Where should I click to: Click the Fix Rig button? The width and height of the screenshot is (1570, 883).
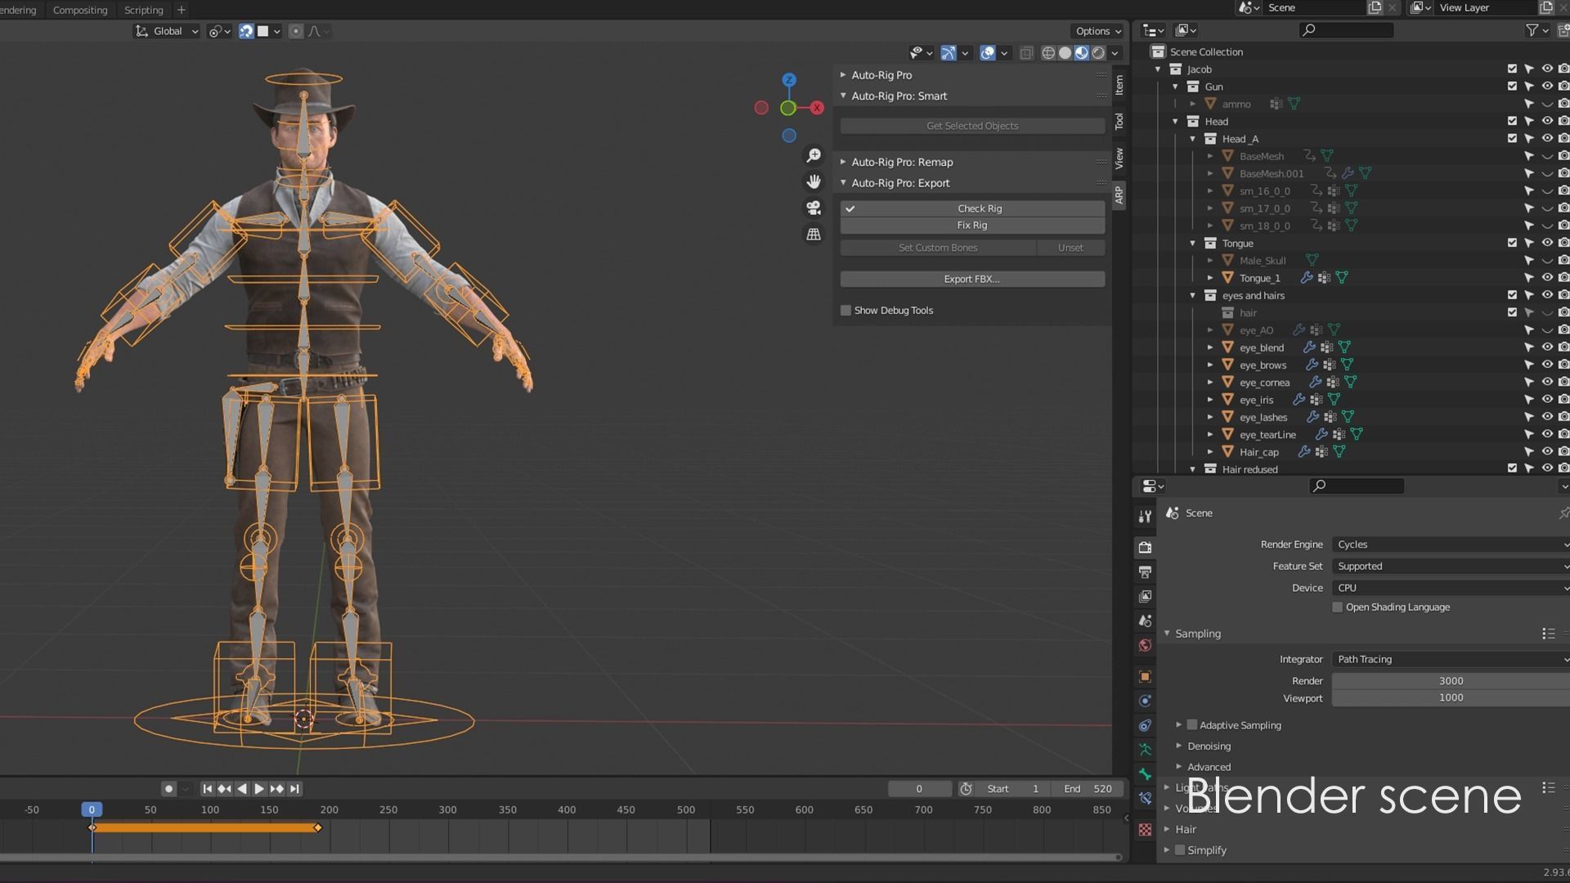[x=971, y=226]
